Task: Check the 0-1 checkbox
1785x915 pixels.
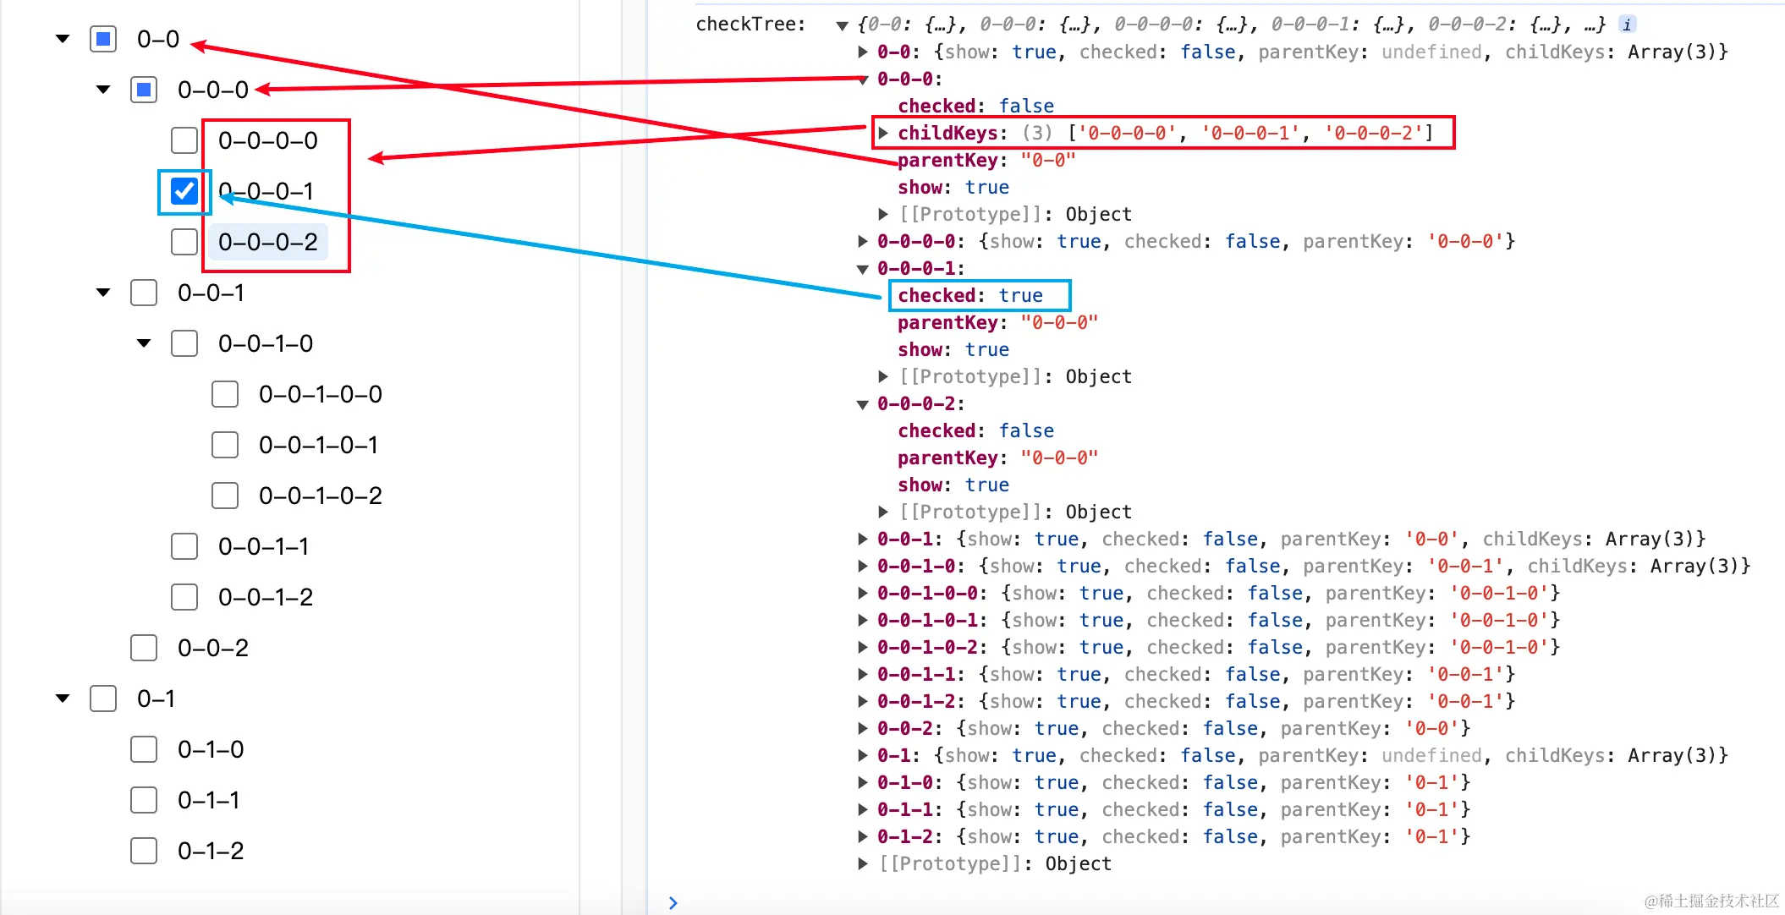Action: (x=102, y=699)
